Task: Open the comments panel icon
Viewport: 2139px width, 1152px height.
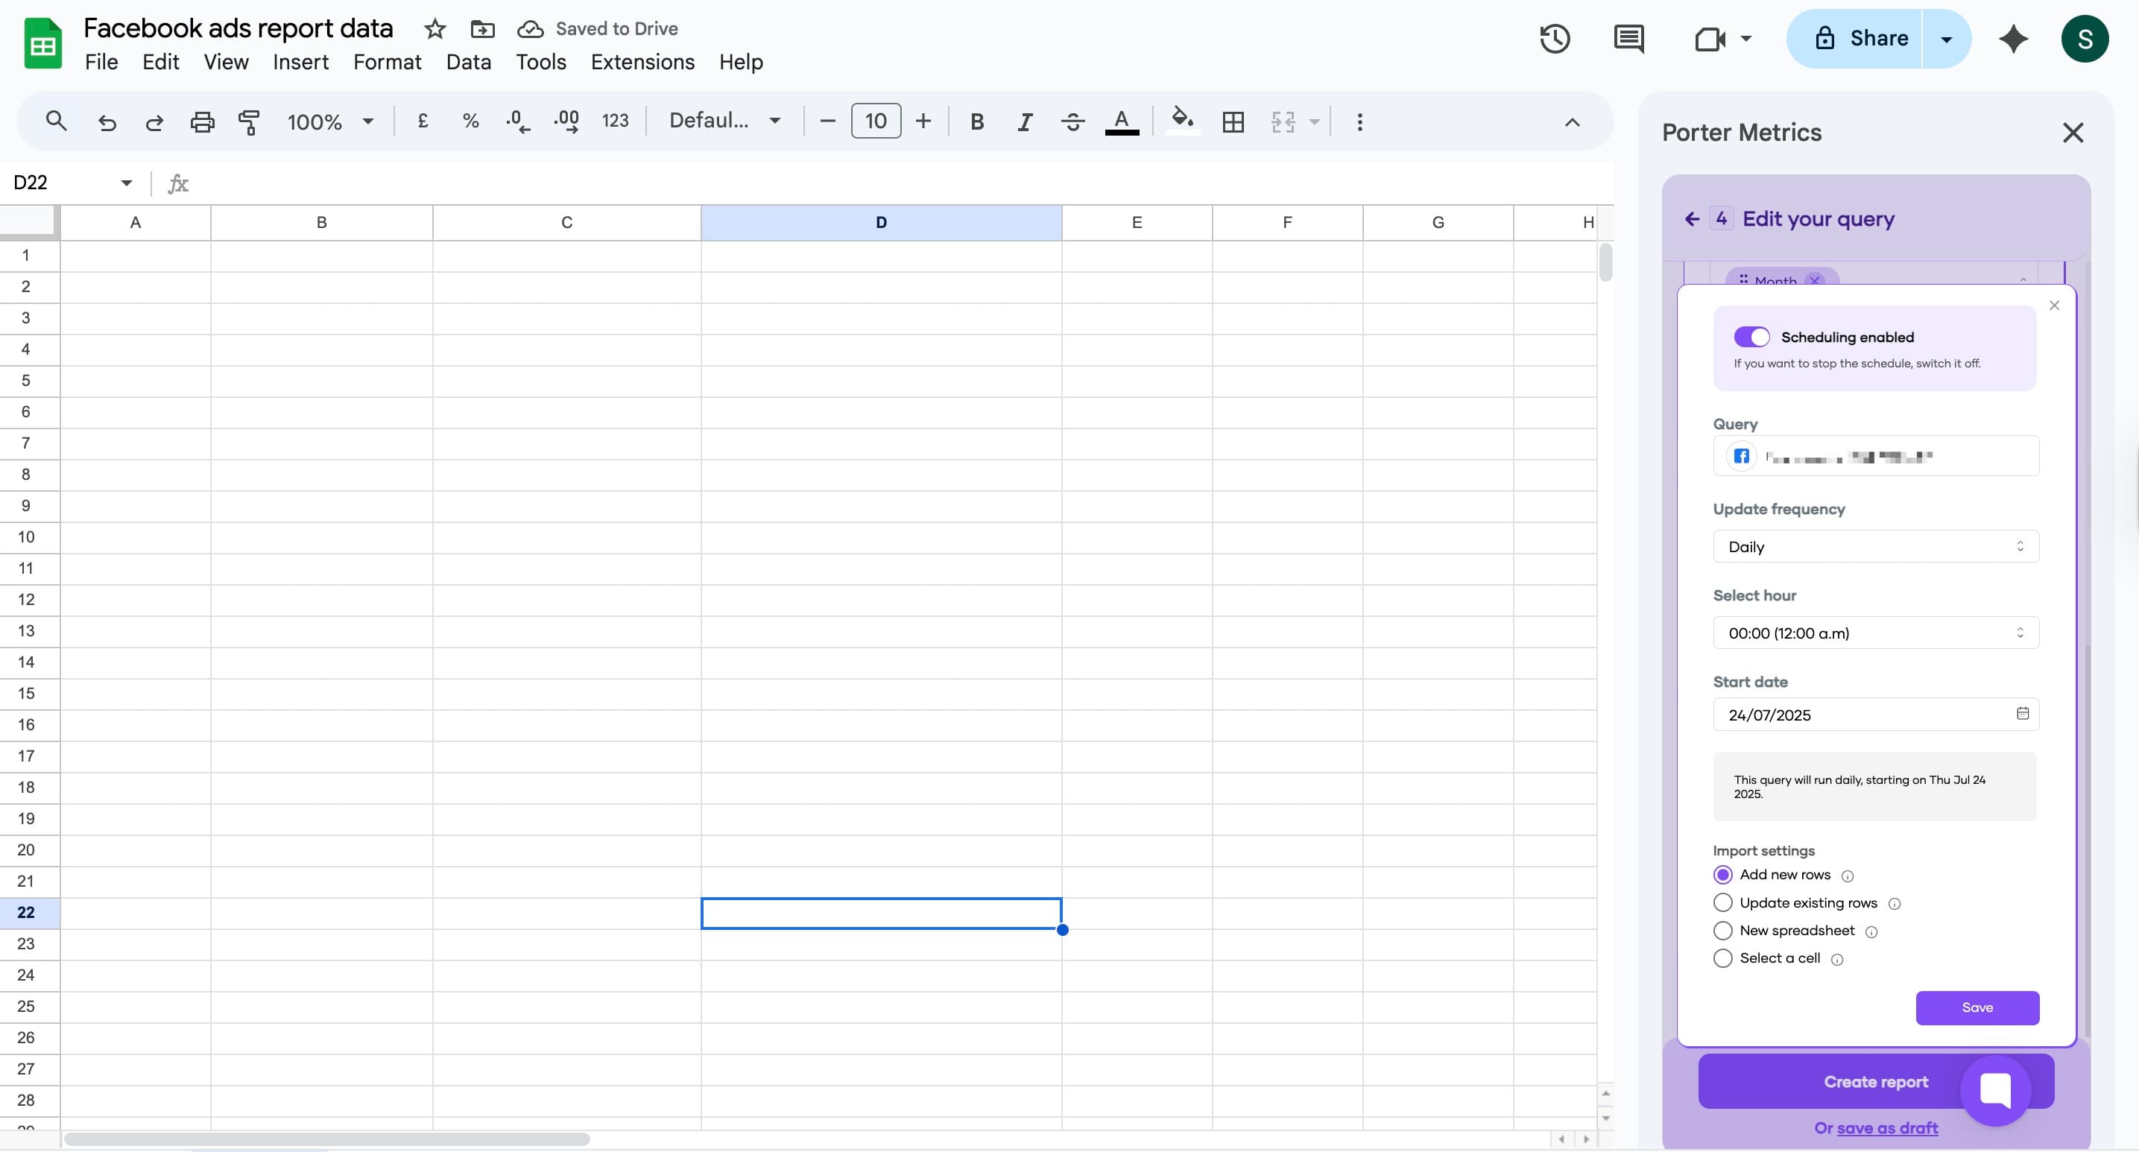Action: [1628, 39]
